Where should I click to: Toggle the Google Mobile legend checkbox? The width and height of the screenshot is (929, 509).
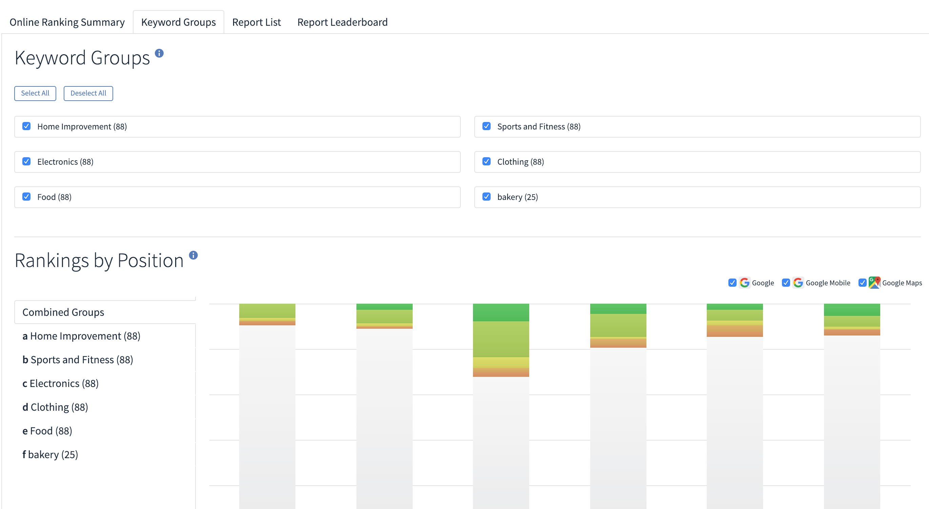pos(786,283)
